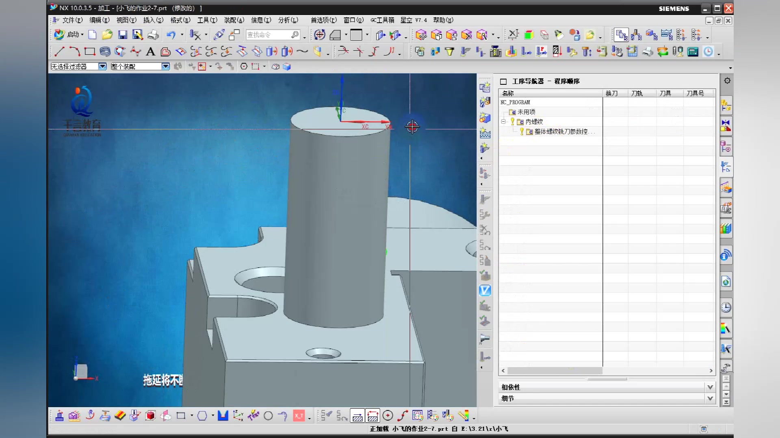Collapse the 内螺纹 tree node

point(503,122)
